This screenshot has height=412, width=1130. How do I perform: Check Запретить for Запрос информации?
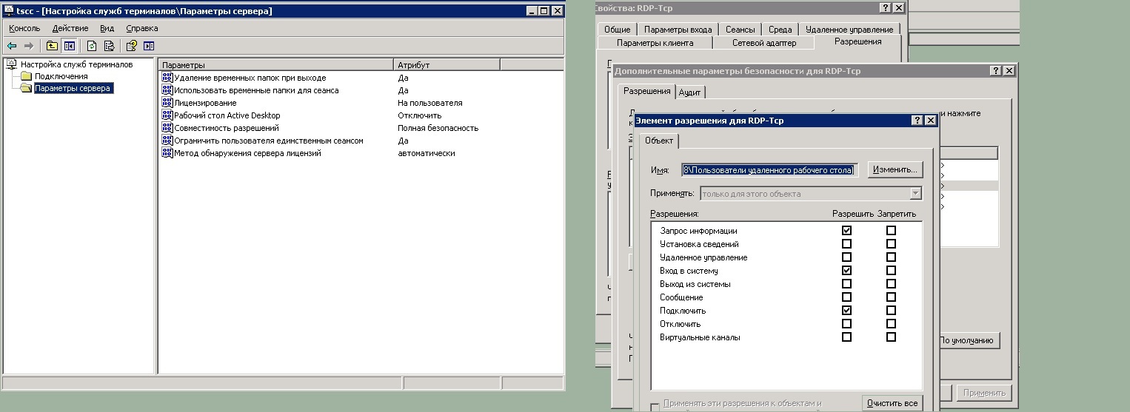(x=891, y=231)
